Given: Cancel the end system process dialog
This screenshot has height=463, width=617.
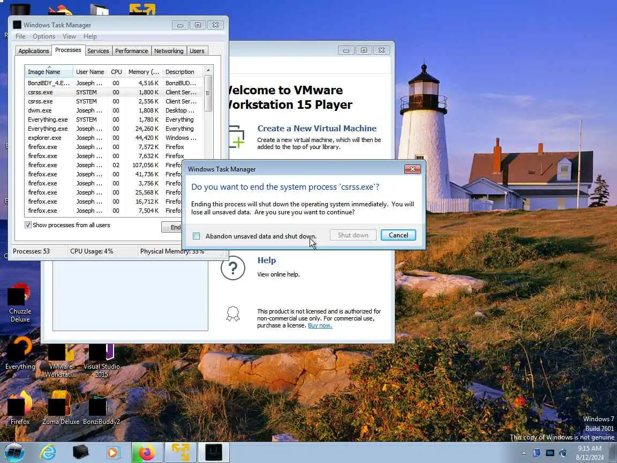Looking at the screenshot, I should pos(398,235).
